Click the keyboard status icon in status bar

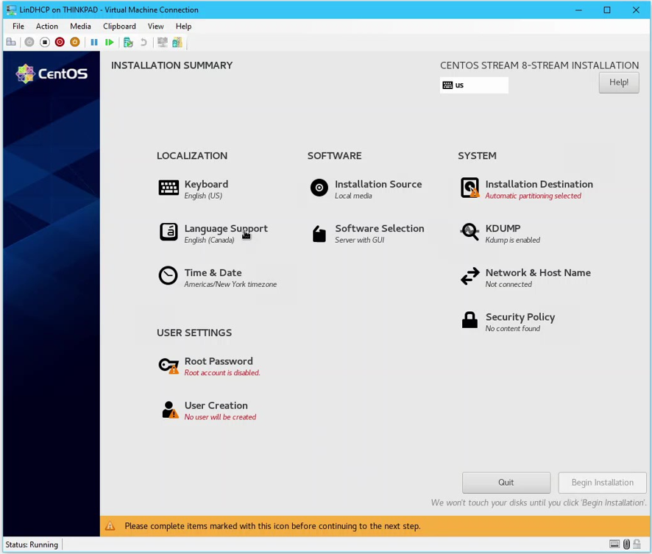(614, 544)
